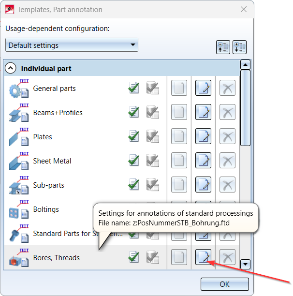Delete annotation template for Plates
Image resolution: width=293 pixels, height=296 pixels.
227,136
